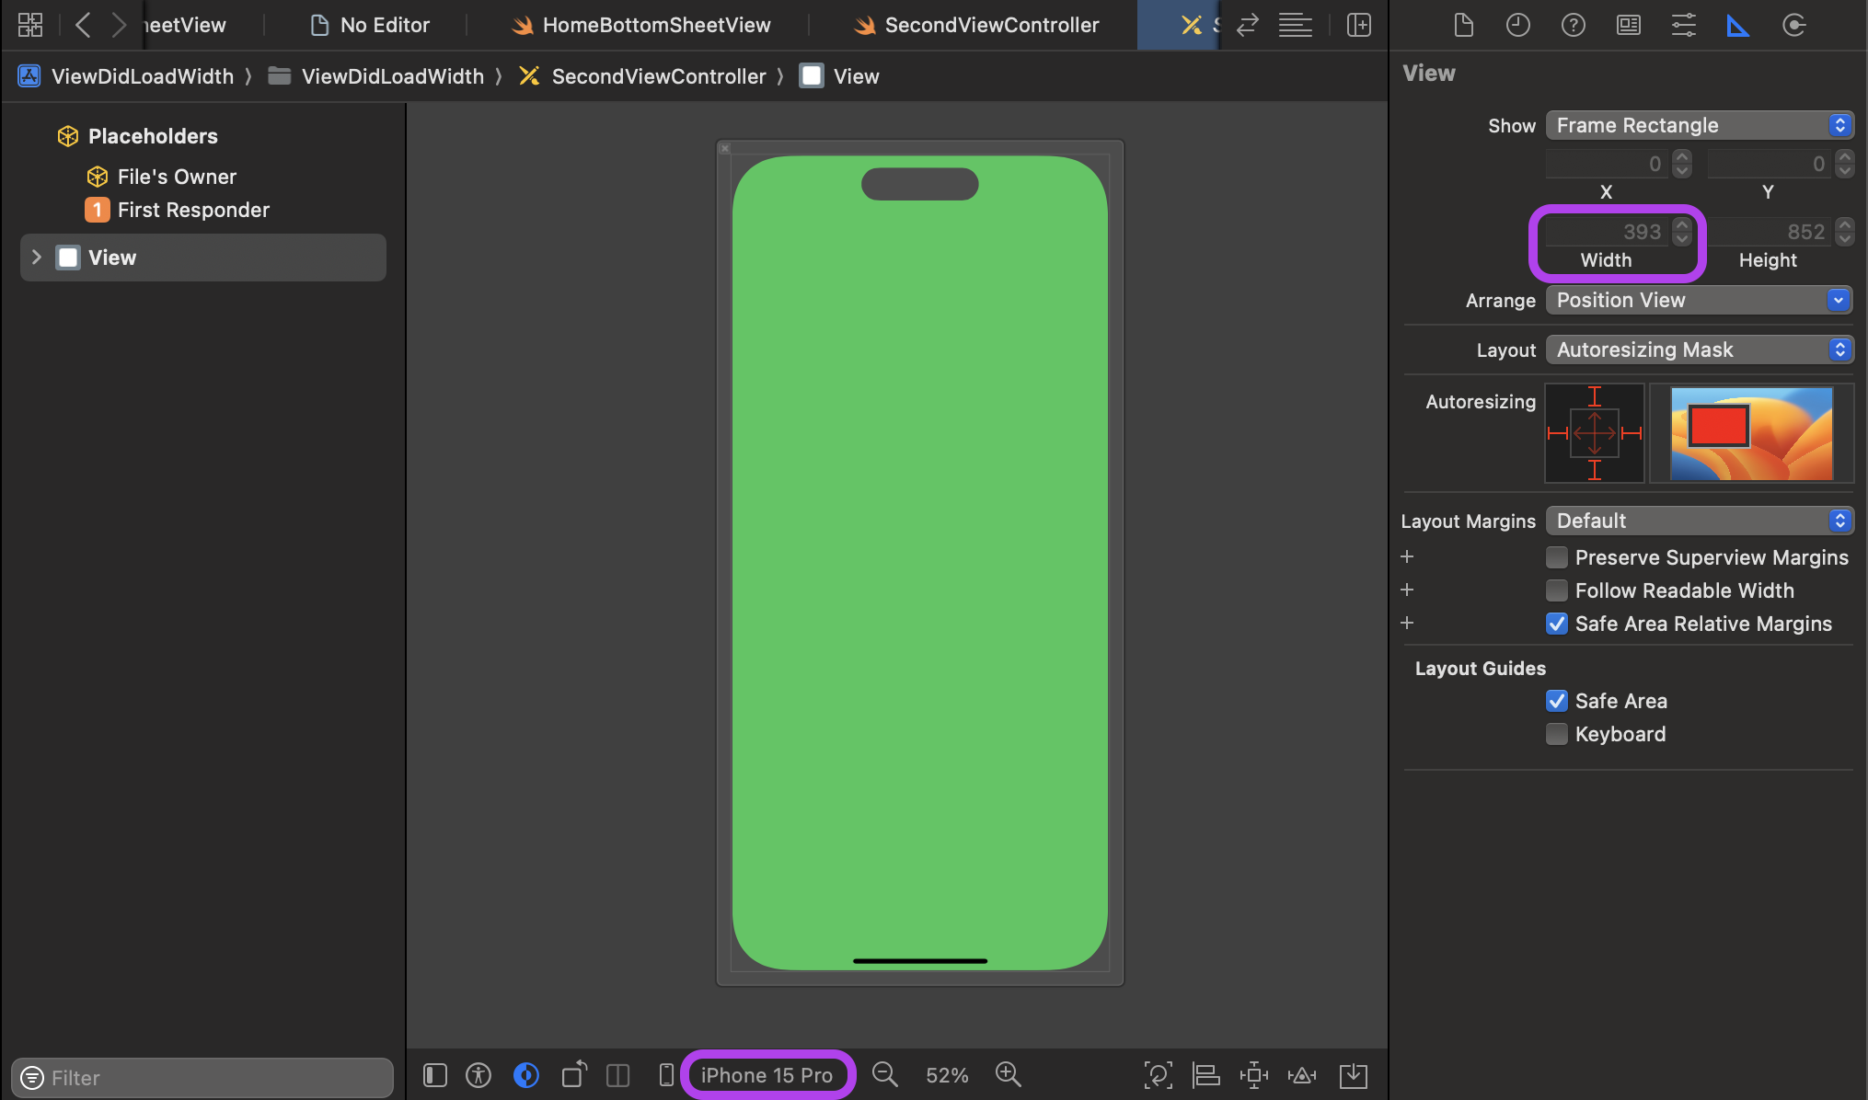
Task: Uncheck Safe Area Relative Margins
Action: [x=1557, y=624]
